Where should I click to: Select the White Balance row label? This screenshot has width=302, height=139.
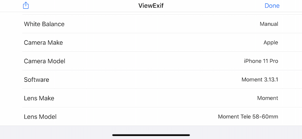(44, 24)
